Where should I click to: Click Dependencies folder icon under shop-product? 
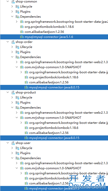pos(17,108)
